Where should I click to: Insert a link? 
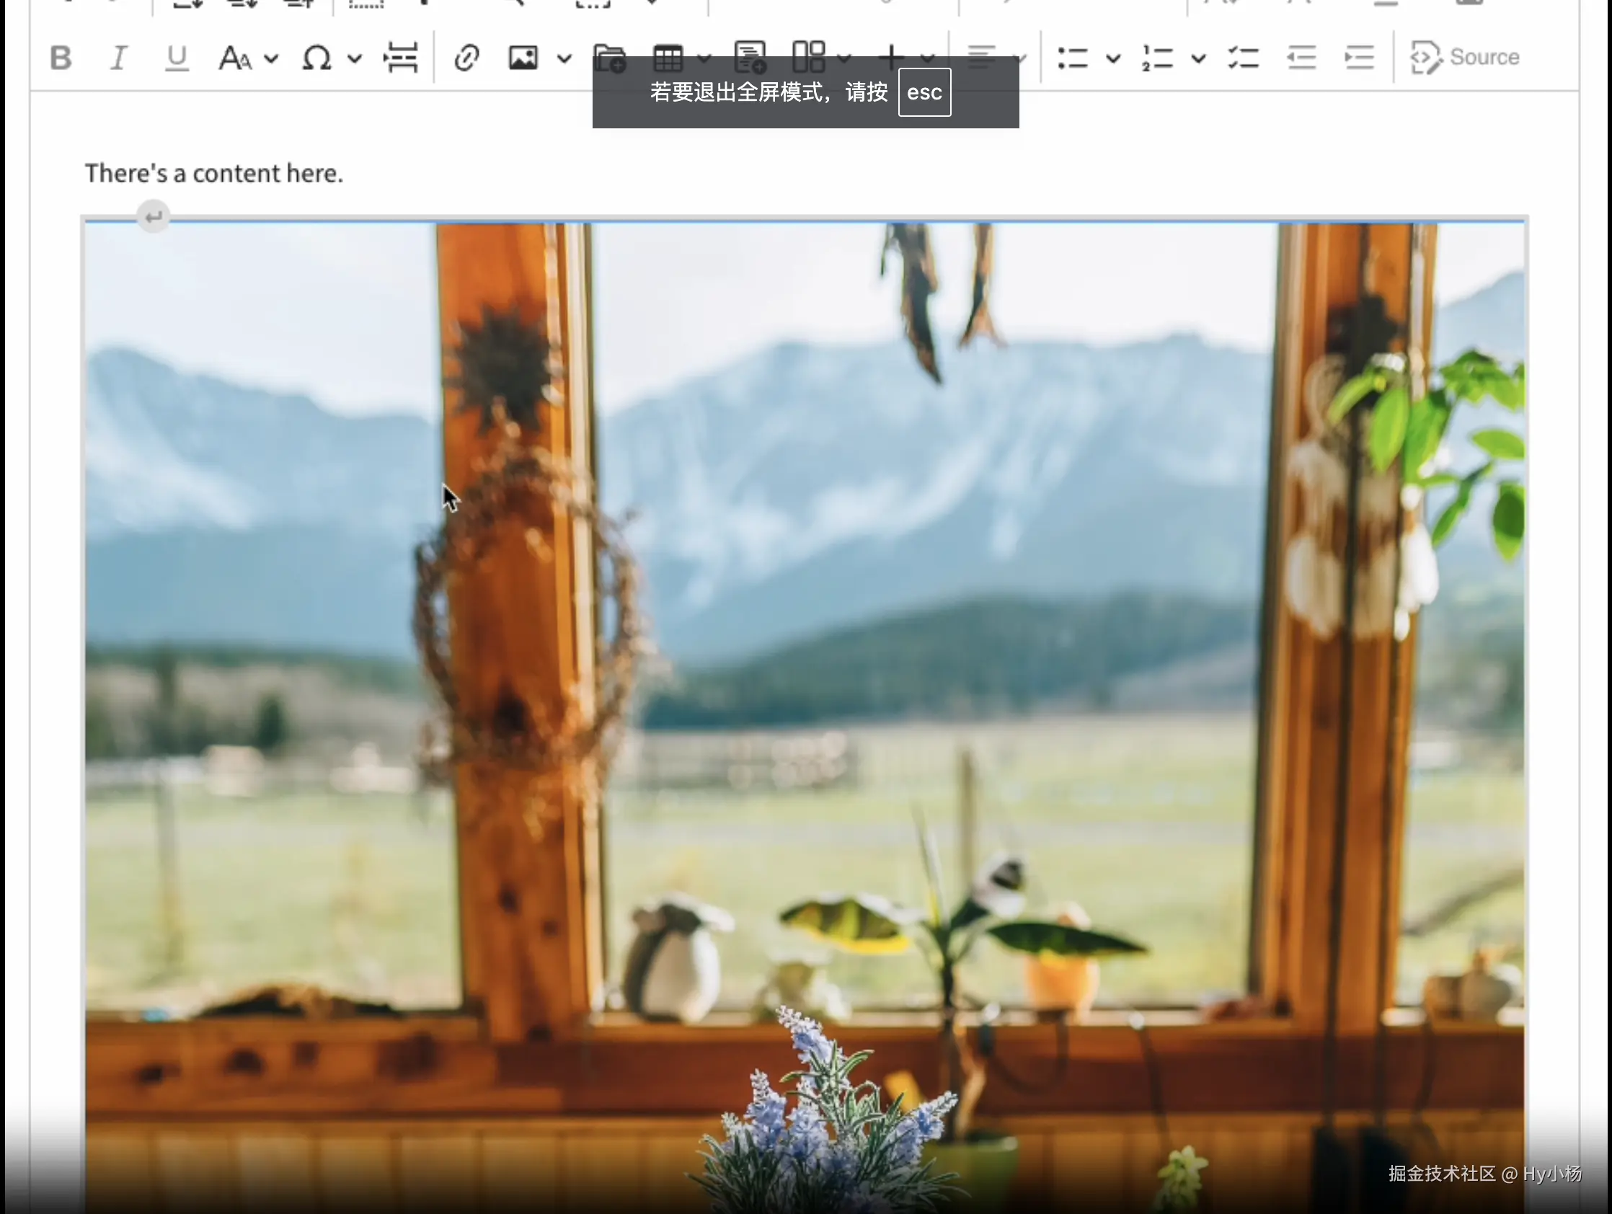point(466,58)
